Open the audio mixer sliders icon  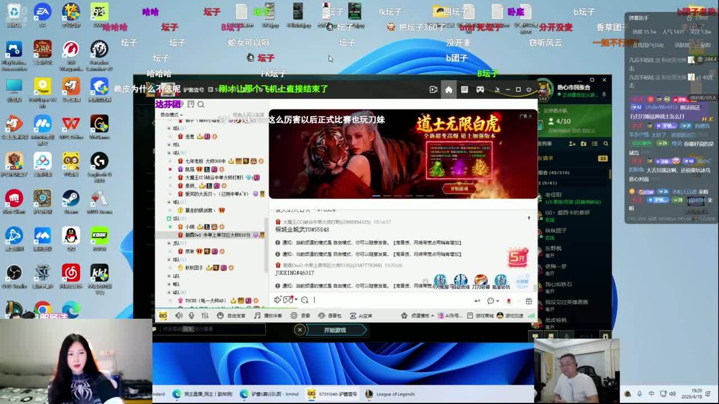coord(205,315)
